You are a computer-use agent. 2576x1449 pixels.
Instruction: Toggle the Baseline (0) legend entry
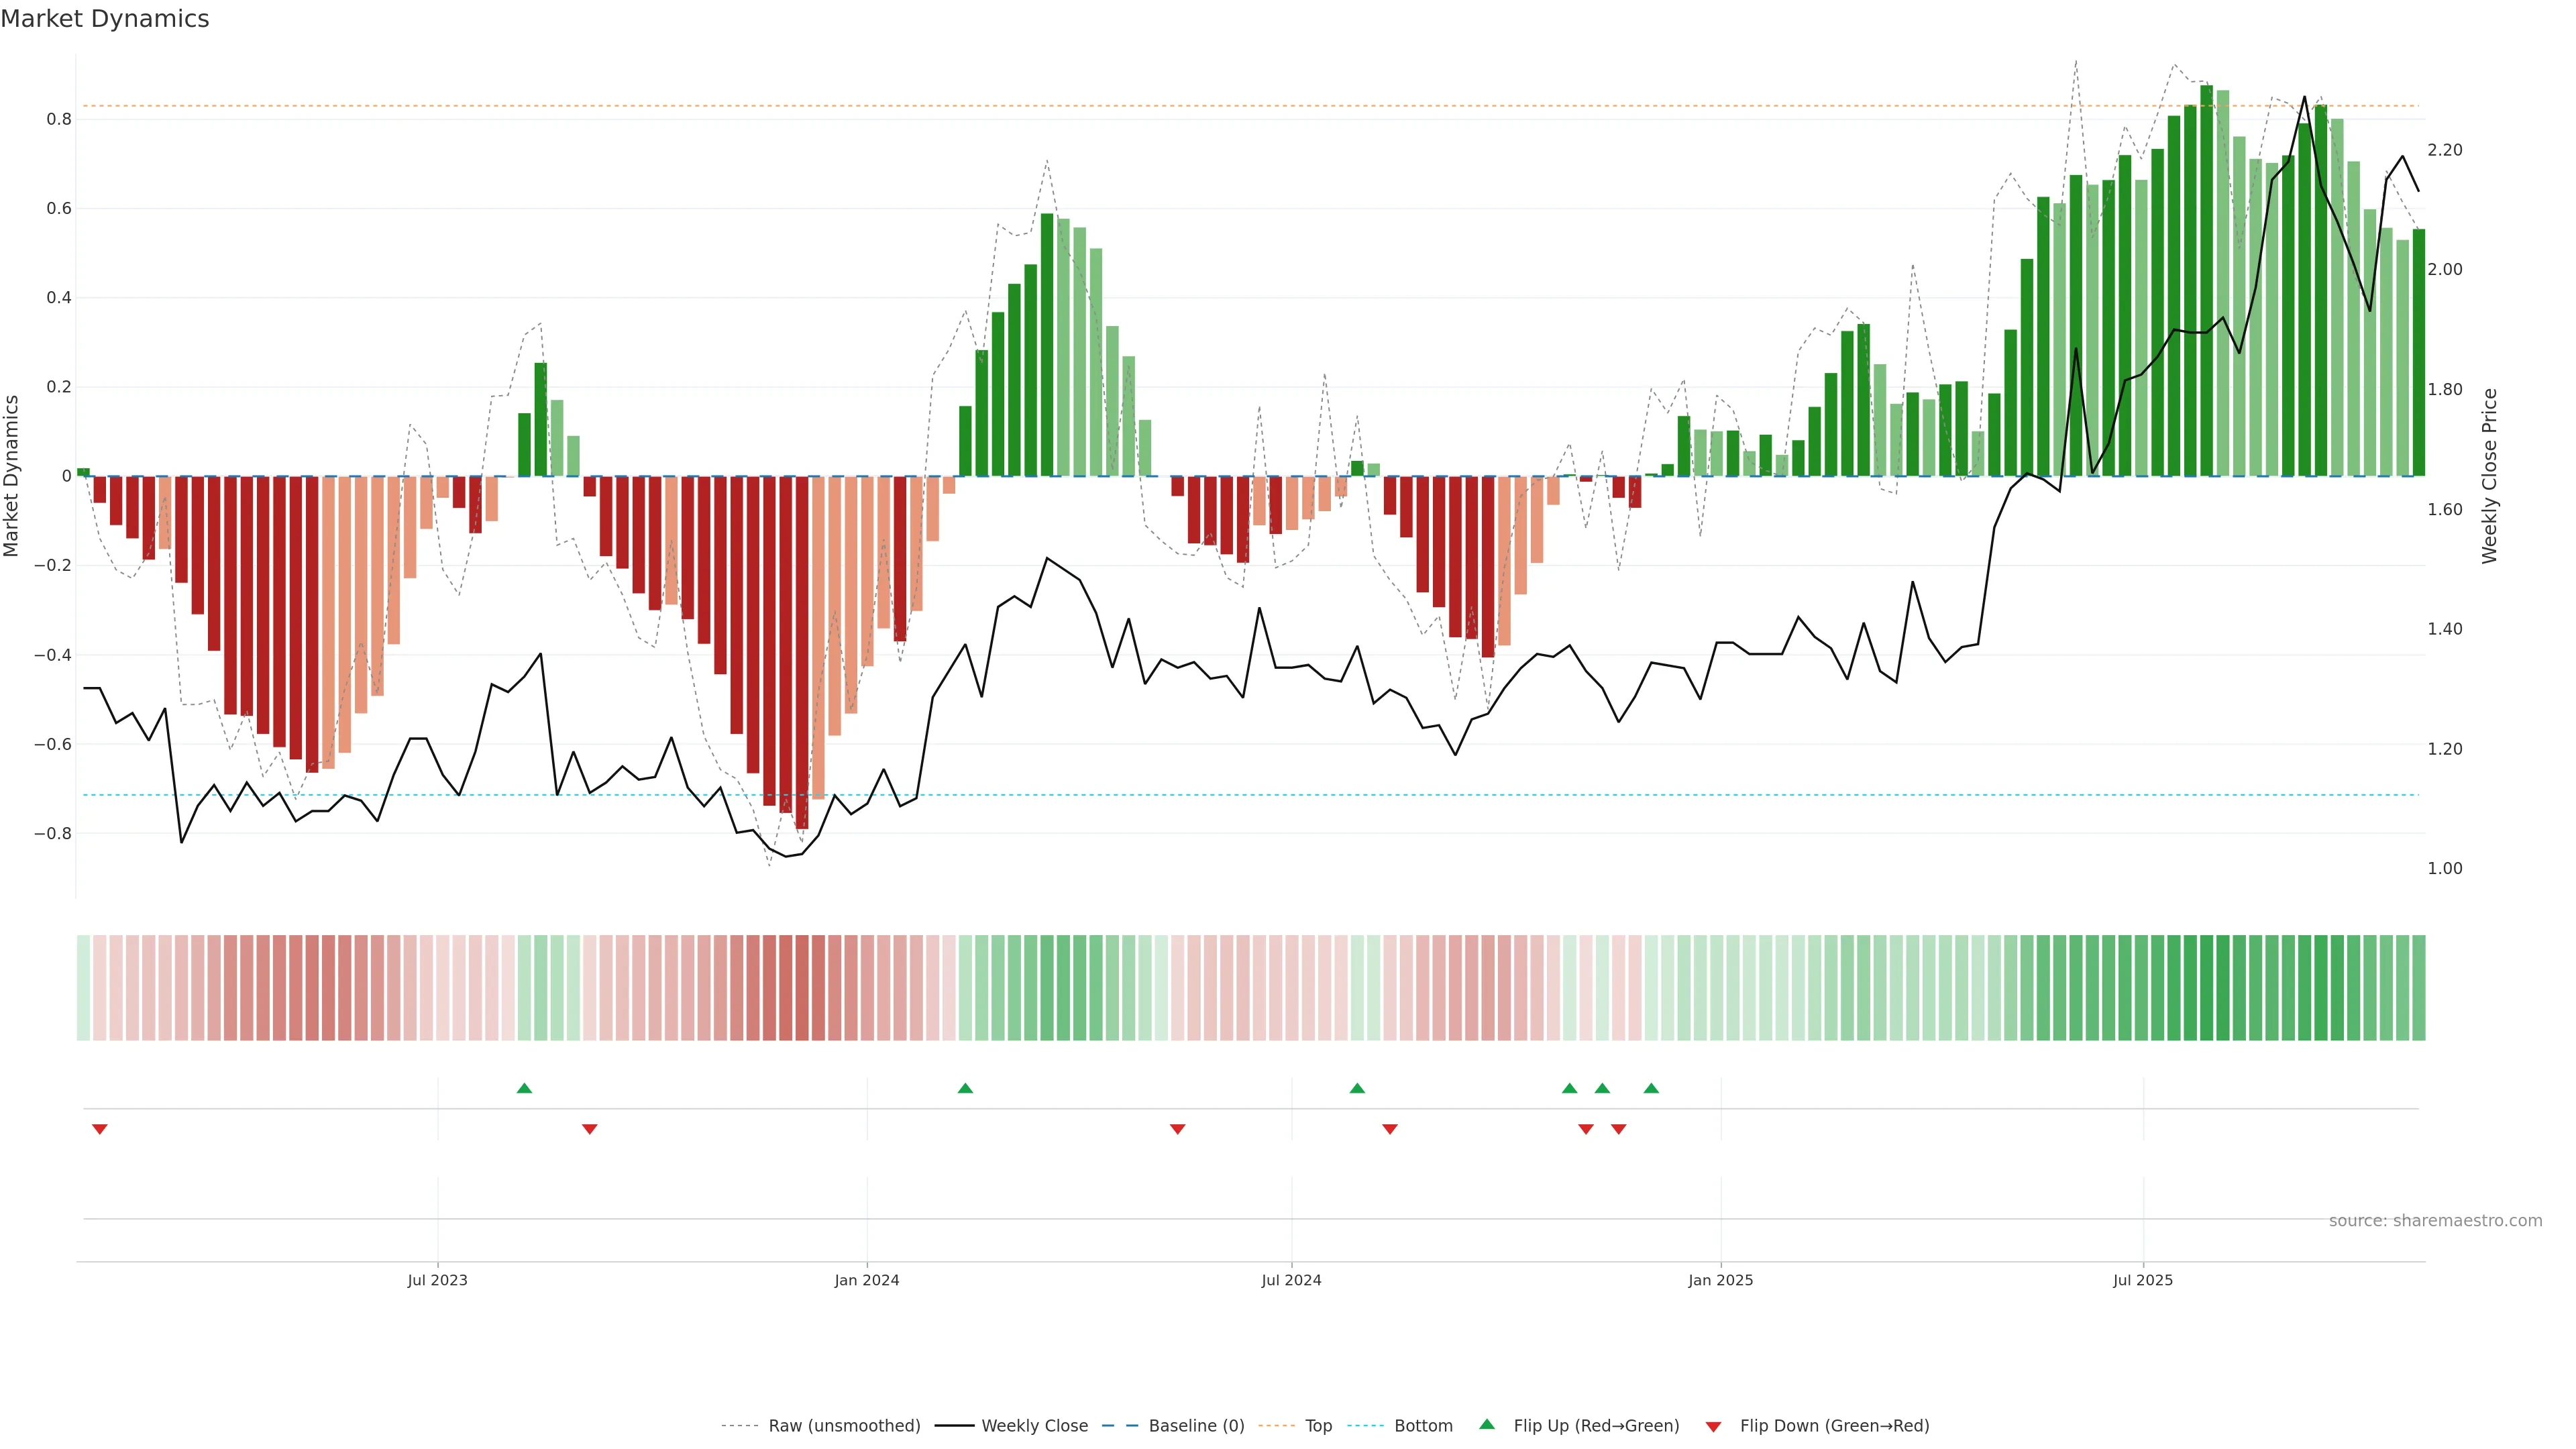click(1196, 1426)
